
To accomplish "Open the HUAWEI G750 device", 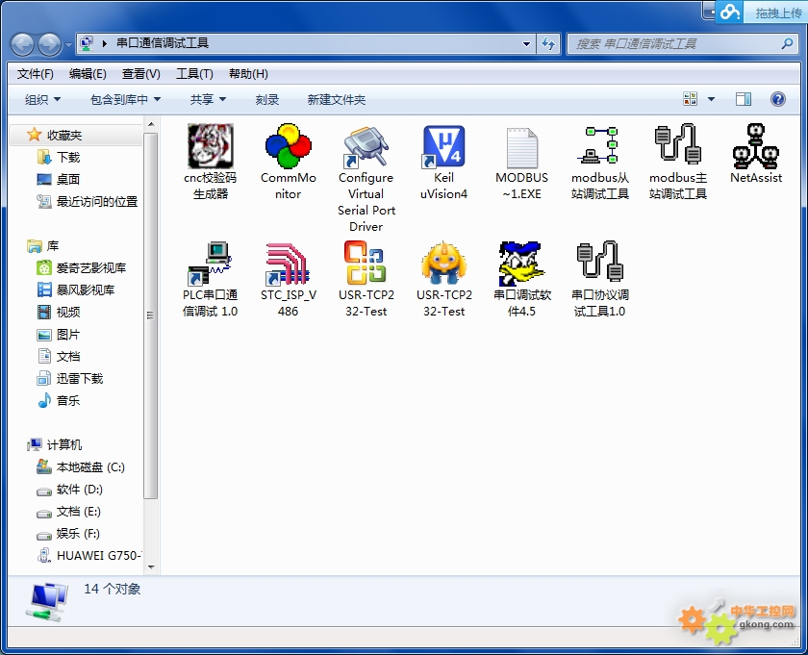I will pos(89,556).
